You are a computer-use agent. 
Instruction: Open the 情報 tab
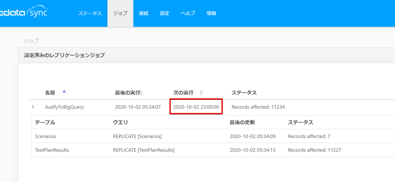[x=211, y=14]
